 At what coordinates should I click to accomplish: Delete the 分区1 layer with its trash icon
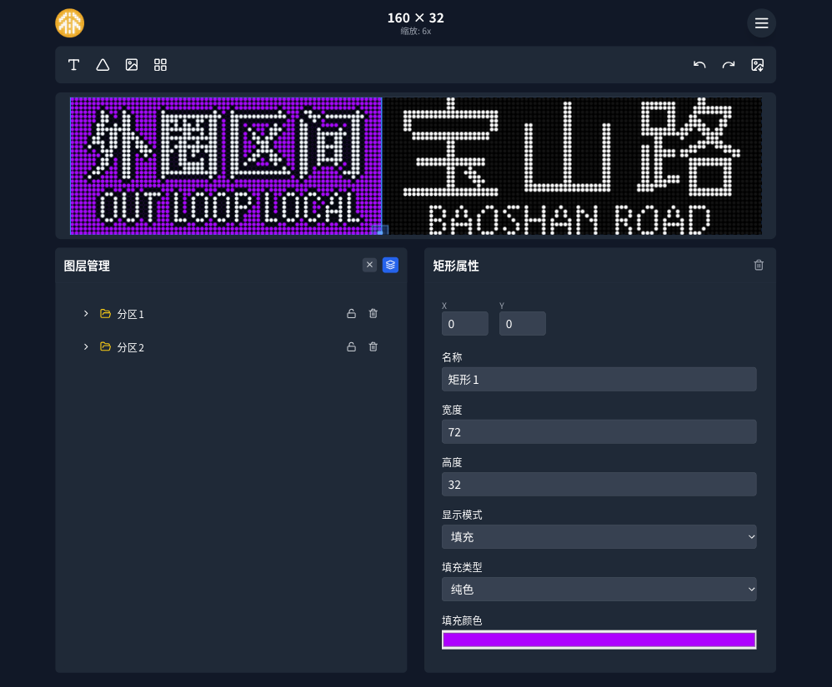click(x=373, y=314)
